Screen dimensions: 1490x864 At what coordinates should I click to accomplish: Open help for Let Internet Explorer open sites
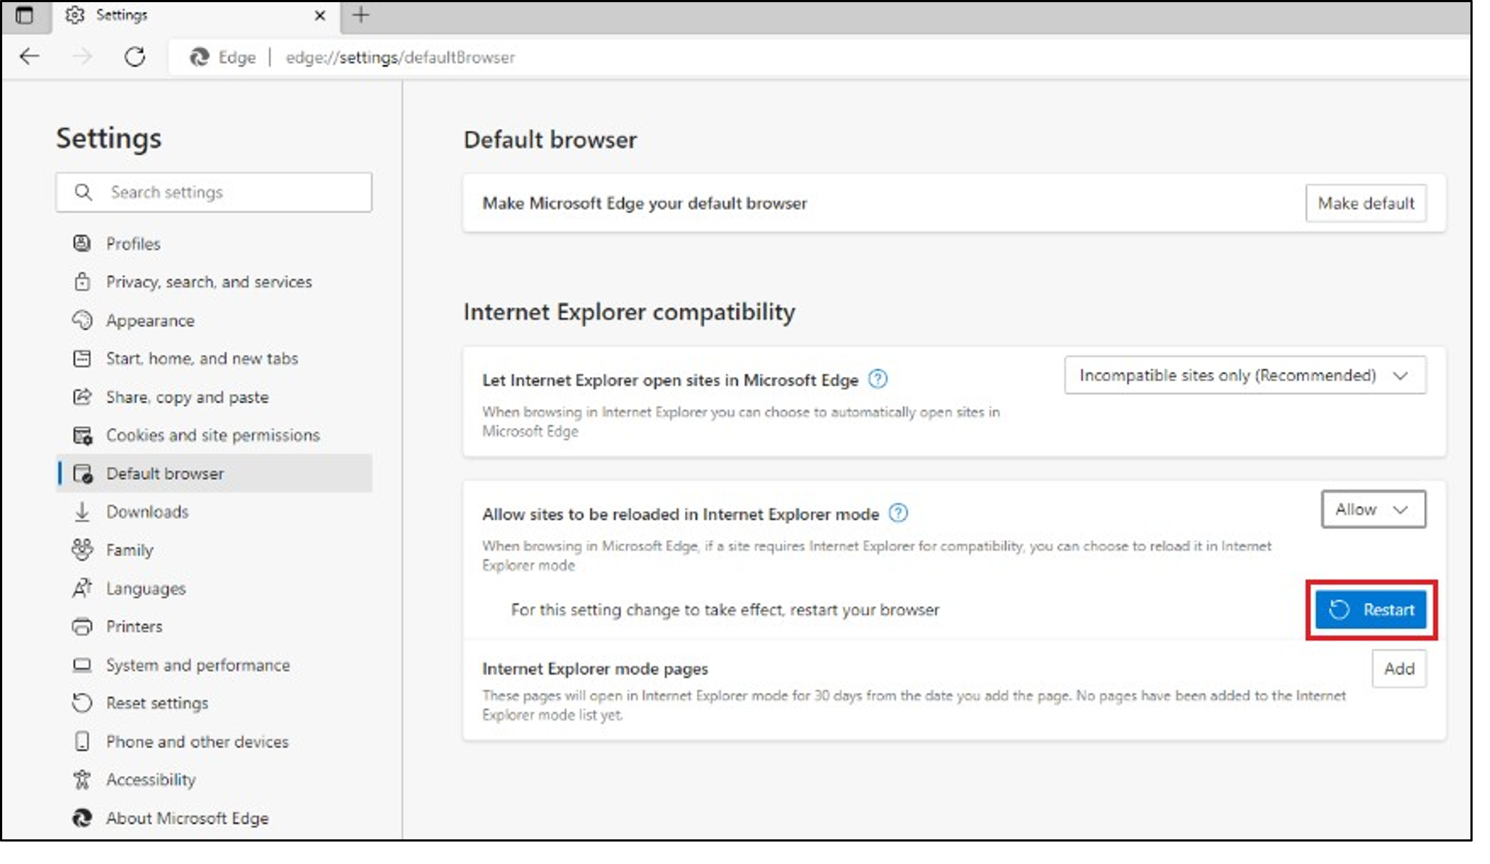click(x=878, y=379)
